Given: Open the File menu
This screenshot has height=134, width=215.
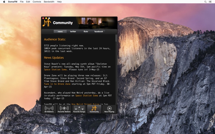Looking at the screenshot, I should 22,2.
